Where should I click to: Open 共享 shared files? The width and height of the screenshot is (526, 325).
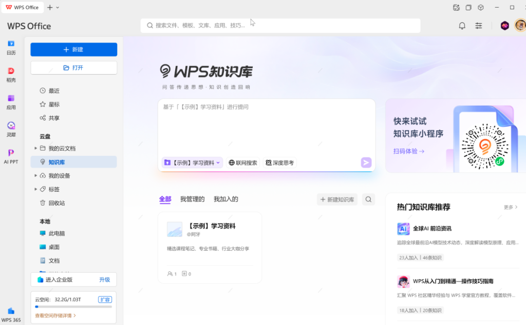tap(74, 118)
